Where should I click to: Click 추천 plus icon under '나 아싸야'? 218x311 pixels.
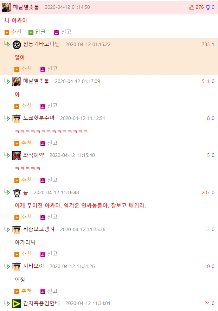pos(7,32)
